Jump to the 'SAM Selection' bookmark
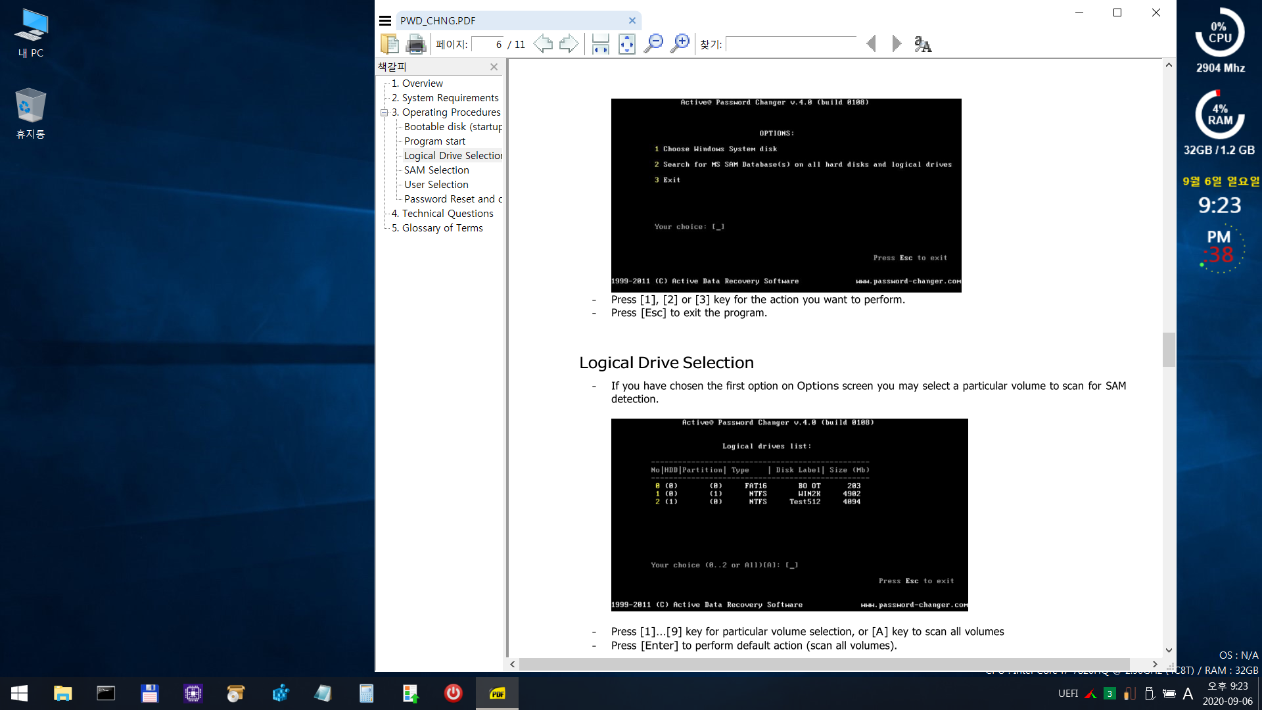 tap(436, 170)
